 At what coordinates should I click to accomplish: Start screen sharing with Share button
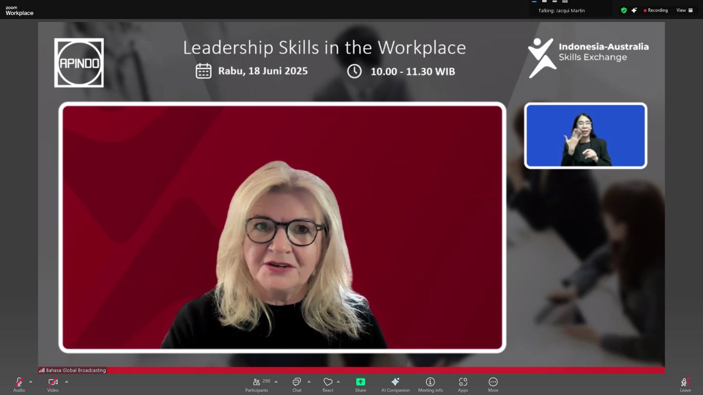coord(361,384)
